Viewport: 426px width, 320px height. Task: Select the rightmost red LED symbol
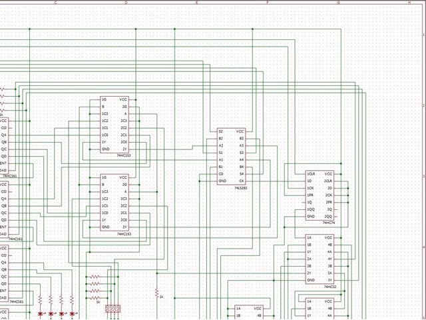72,314
